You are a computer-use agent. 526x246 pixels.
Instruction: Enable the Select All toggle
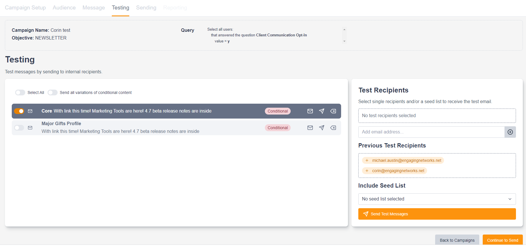pos(20,93)
